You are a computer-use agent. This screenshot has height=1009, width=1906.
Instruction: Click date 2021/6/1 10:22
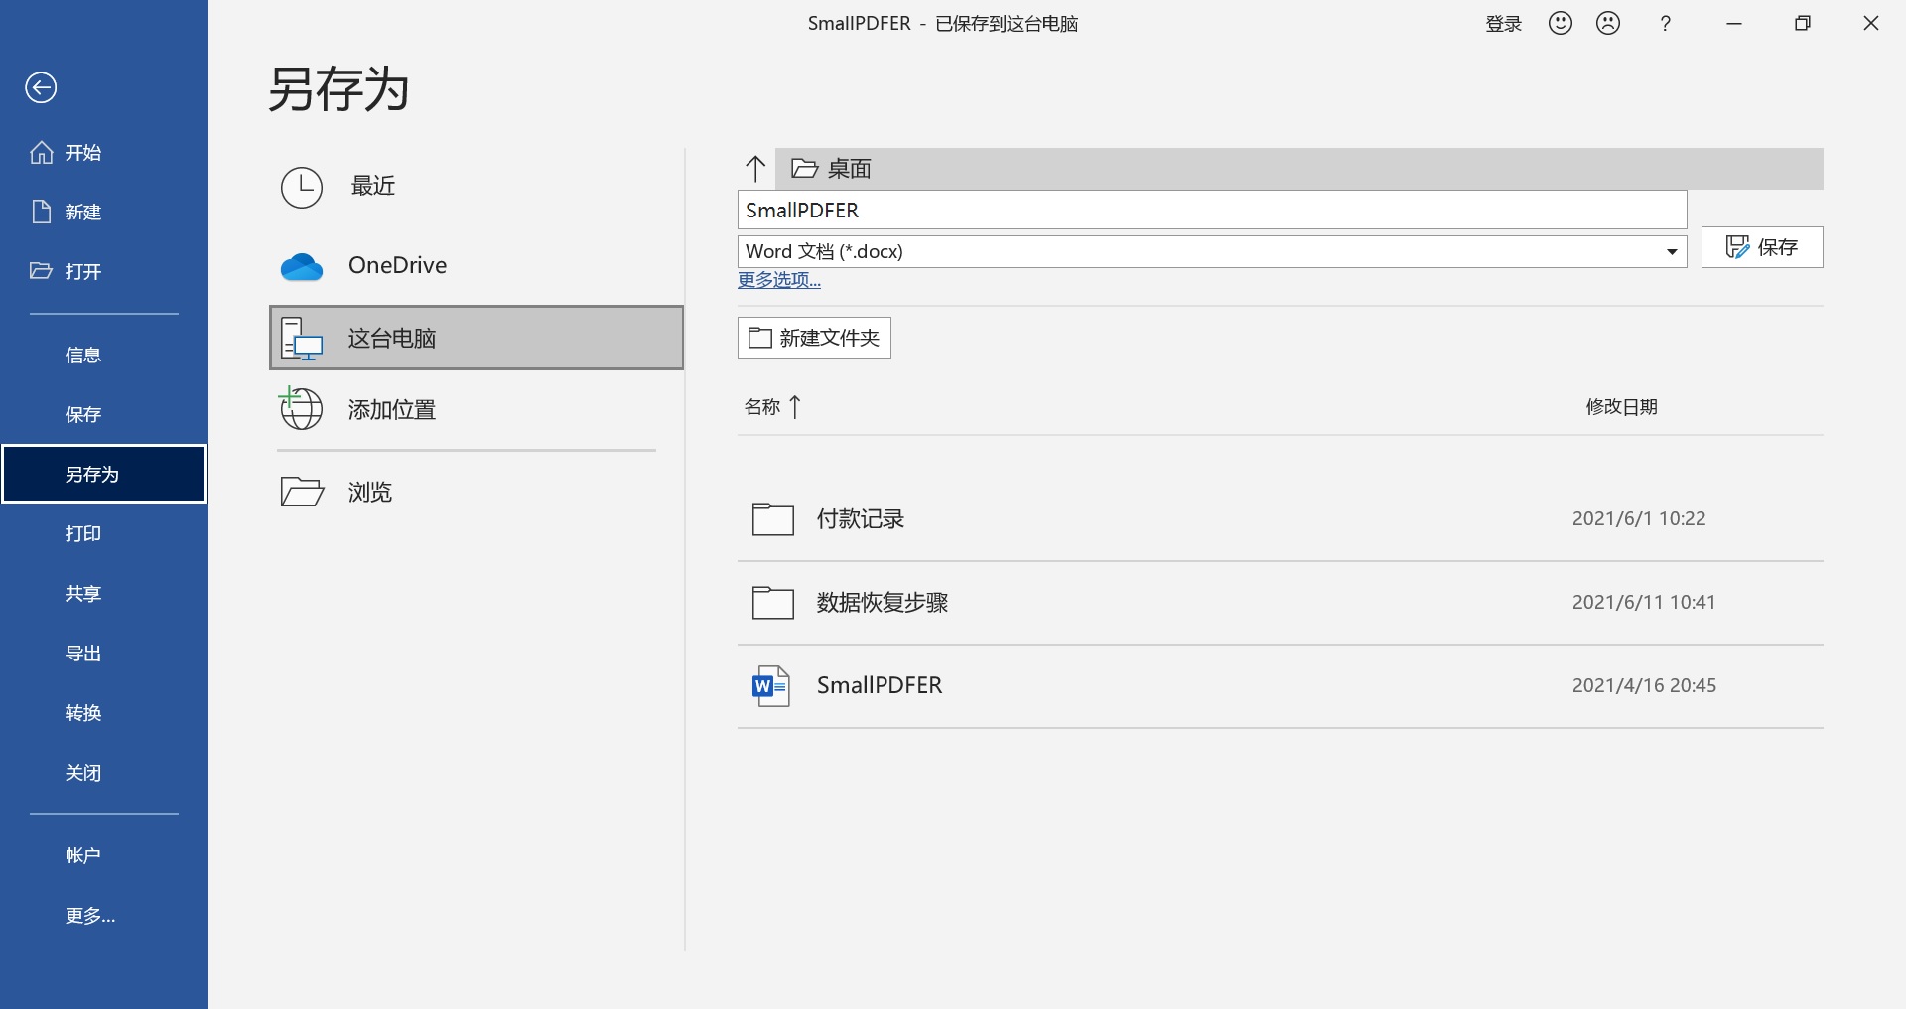[x=1639, y=518]
